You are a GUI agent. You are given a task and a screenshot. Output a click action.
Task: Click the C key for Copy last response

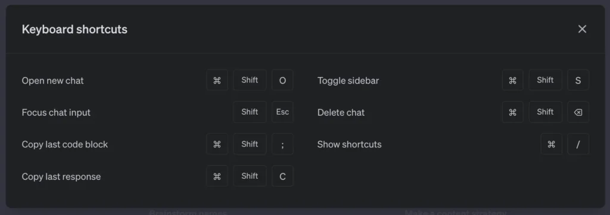pyautogui.click(x=282, y=176)
